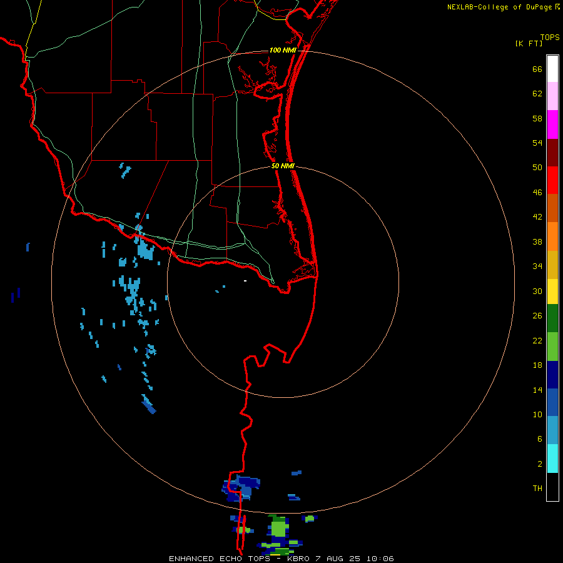Click the legend value 6

(x=540, y=439)
